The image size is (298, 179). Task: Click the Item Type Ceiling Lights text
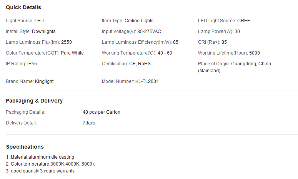pyautogui.click(x=139, y=21)
